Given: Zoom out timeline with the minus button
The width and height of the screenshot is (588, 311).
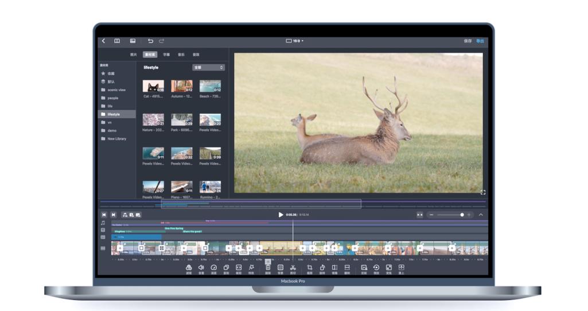Looking at the screenshot, I should point(431,215).
